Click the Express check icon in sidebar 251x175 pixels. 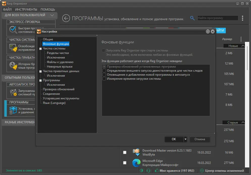[13, 30]
